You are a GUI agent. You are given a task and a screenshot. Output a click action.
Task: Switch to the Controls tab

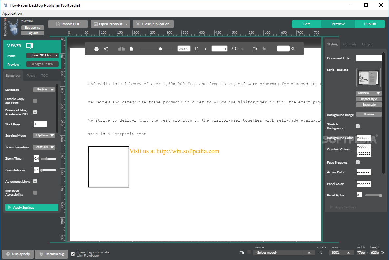point(350,44)
